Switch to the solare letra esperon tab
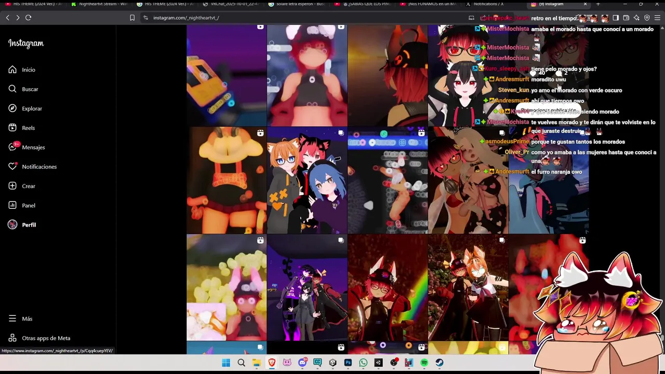 tap(298, 4)
